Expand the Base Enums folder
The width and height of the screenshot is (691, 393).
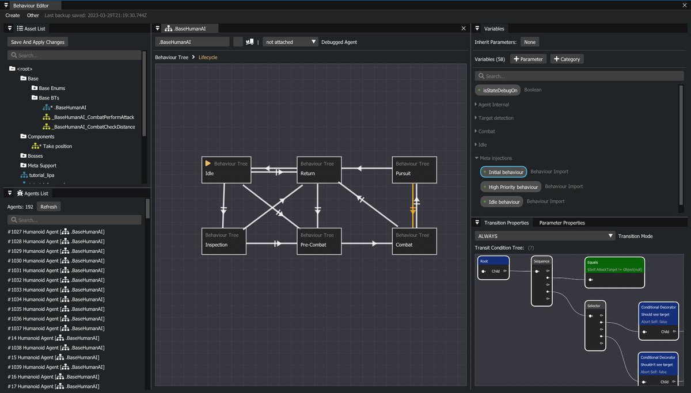[35, 88]
